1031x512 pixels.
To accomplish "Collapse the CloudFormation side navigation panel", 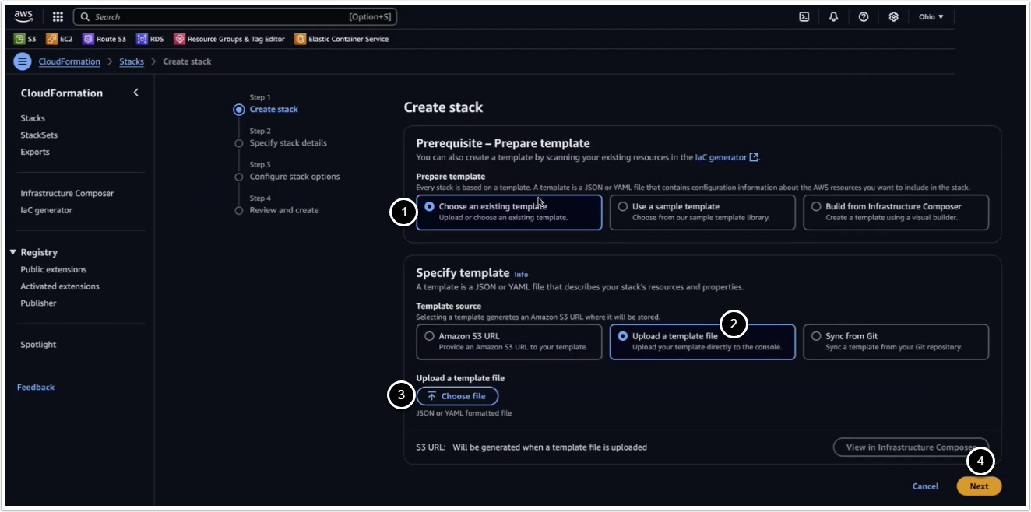I will click(135, 93).
